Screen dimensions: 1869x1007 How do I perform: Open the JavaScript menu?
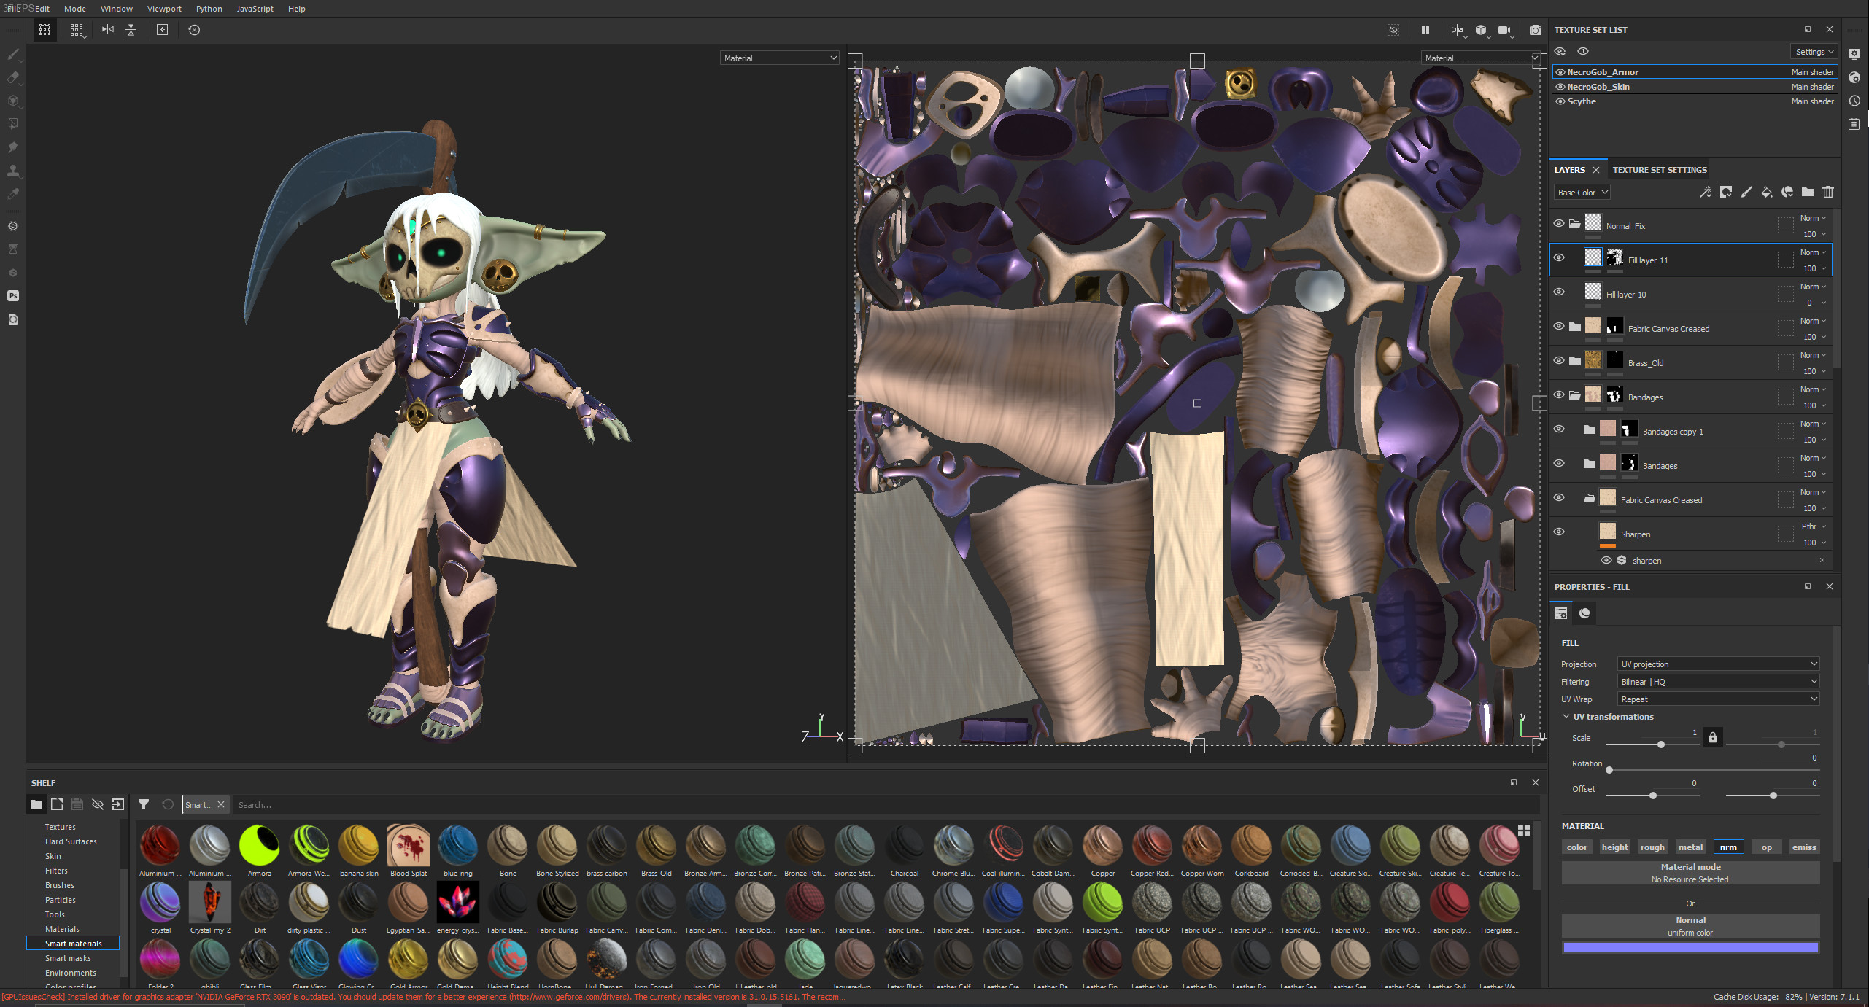[x=255, y=9]
